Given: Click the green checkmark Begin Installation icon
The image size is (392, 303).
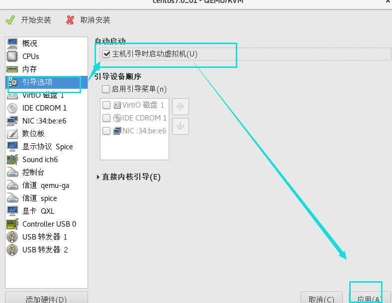Looking at the screenshot, I should 10,20.
